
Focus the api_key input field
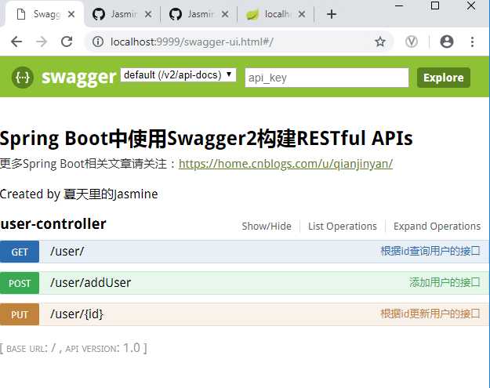pos(327,78)
